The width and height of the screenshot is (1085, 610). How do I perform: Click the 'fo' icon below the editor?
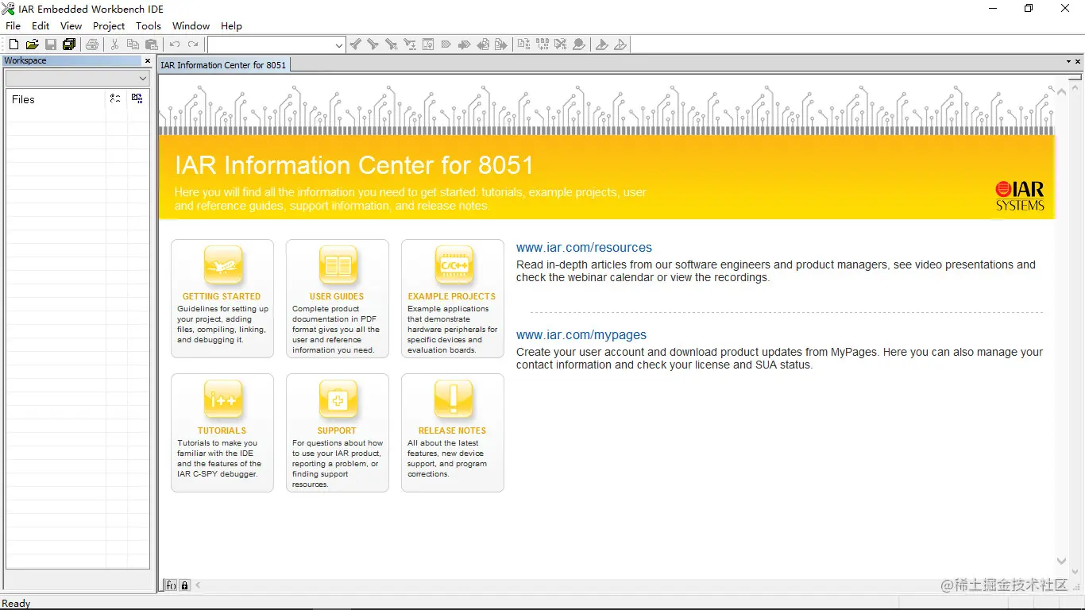[x=171, y=585]
